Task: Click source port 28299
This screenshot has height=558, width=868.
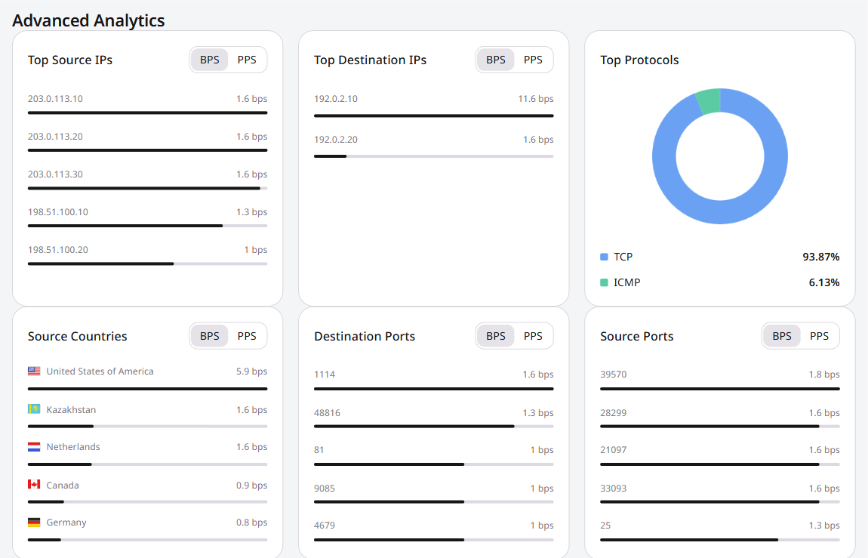Action: (614, 413)
